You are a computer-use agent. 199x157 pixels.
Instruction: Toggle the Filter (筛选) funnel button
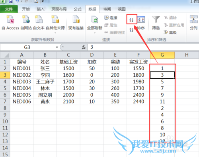[x=156, y=23]
